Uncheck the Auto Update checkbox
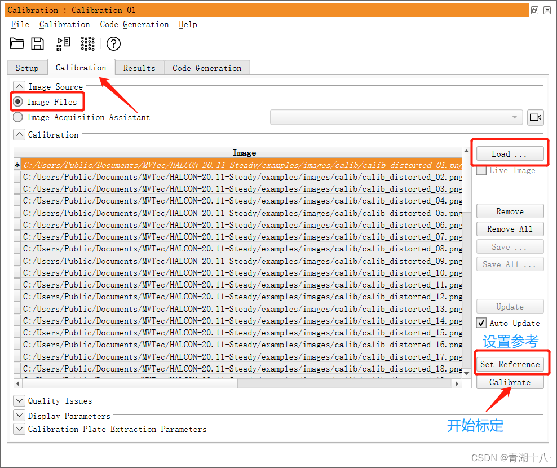 pos(481,323)
